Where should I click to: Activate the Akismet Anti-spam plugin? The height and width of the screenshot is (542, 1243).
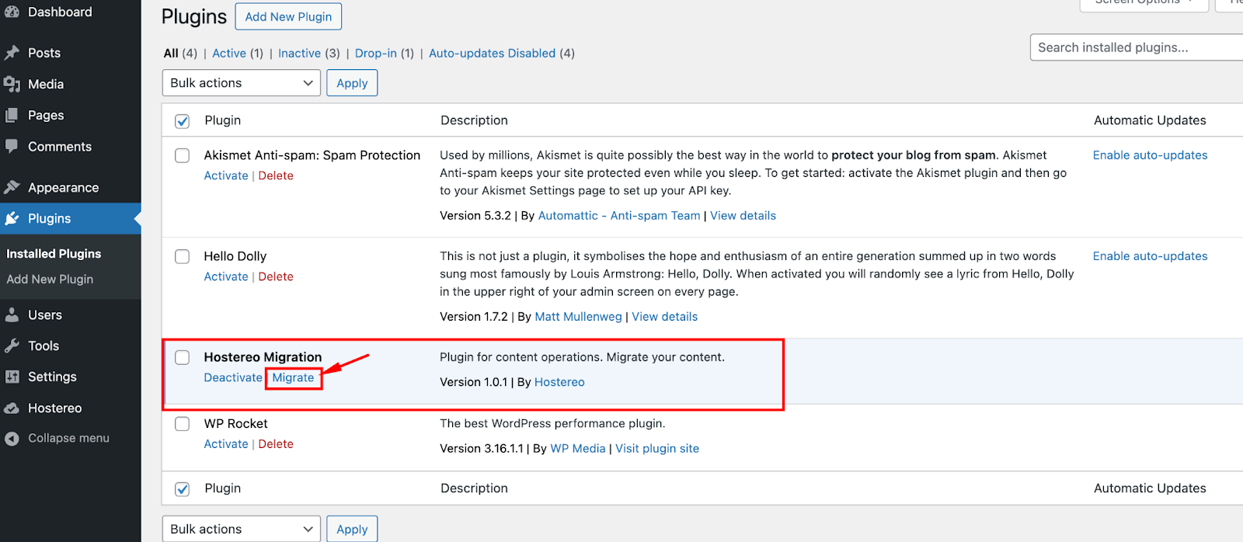pos(226,175)
